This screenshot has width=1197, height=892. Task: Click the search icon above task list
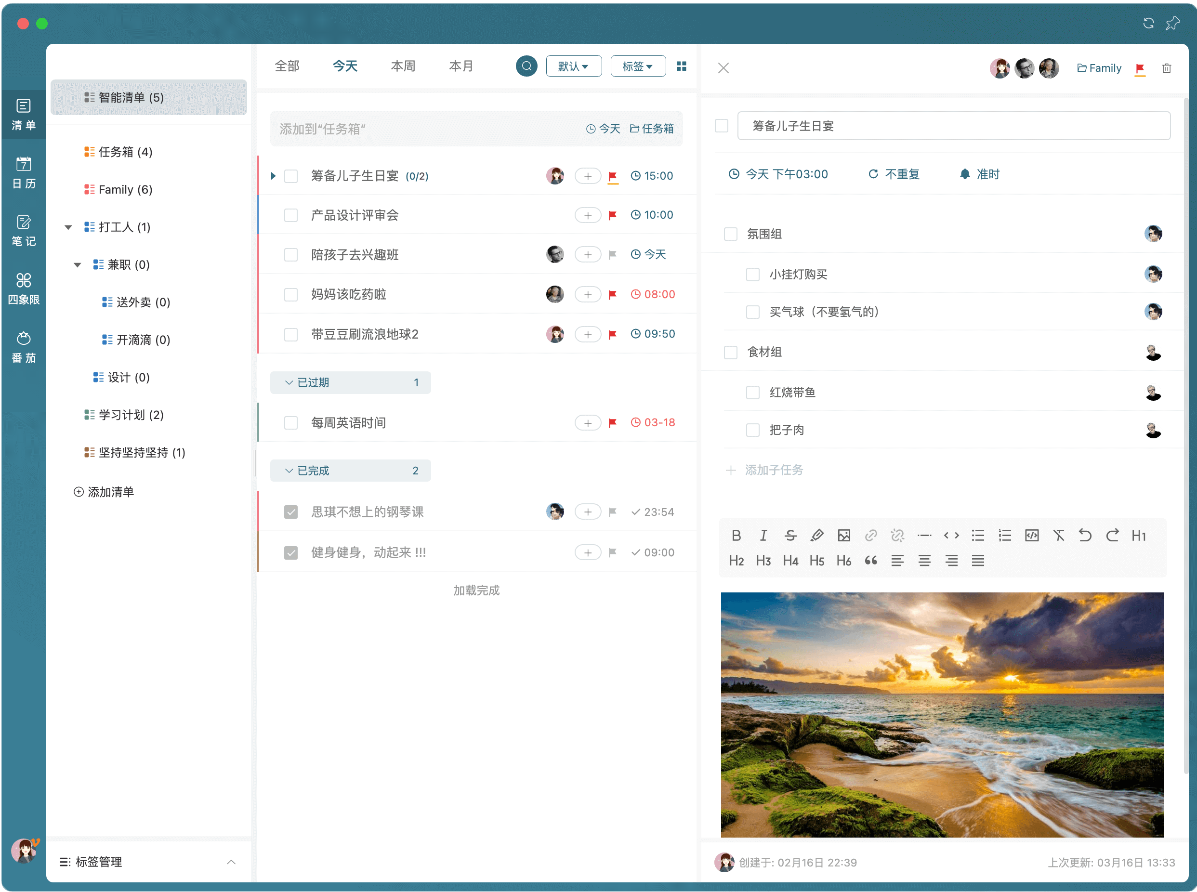[526, 66]
